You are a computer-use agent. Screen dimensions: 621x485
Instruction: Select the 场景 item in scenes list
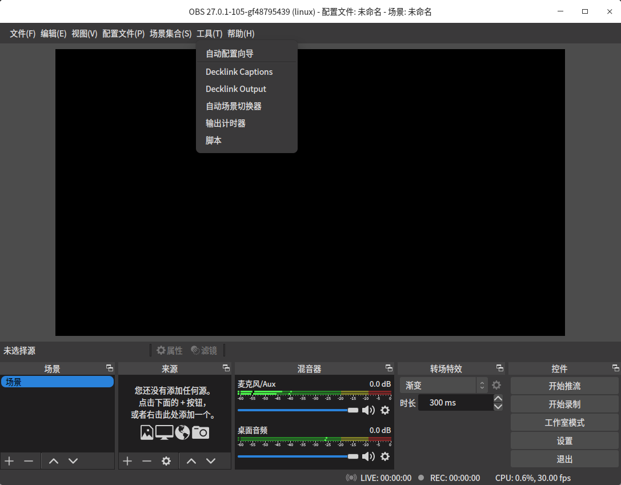(58, 382)
